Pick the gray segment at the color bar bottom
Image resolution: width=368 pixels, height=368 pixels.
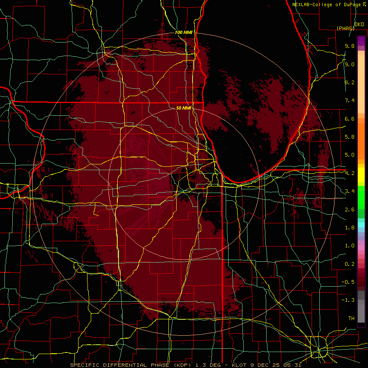tap(361, 312)
